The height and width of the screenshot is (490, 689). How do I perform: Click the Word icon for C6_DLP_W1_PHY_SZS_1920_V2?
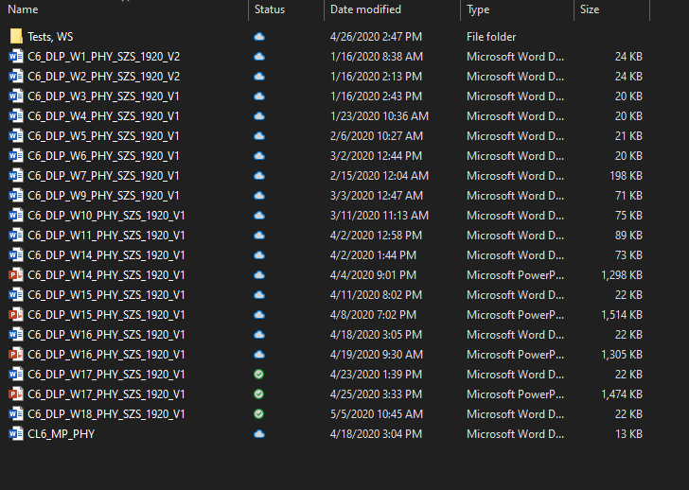pyautogui.click(x=16, y=56)
